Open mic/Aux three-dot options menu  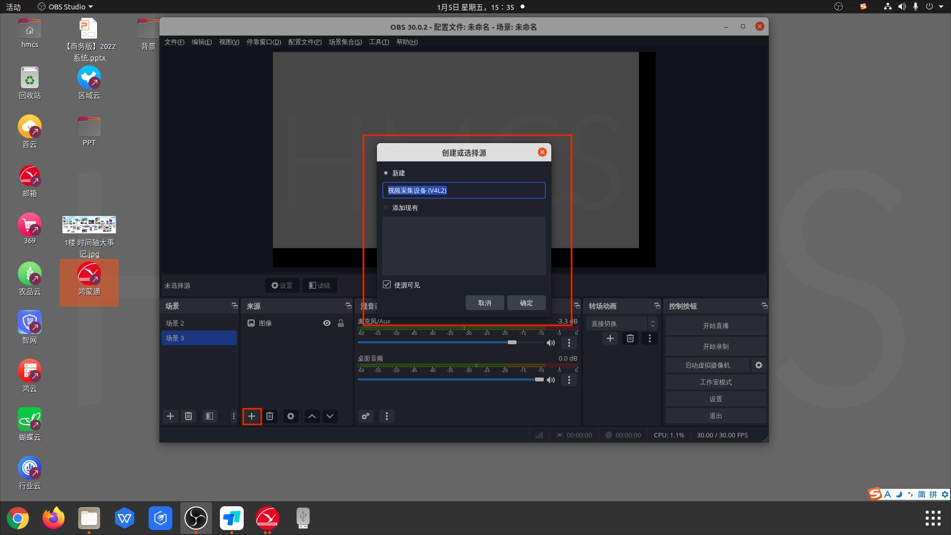click(x=569, y=343)
